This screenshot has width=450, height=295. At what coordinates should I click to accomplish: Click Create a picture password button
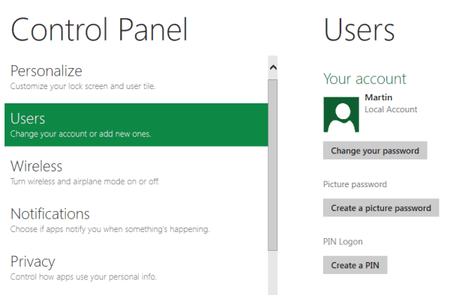(381, 207)
